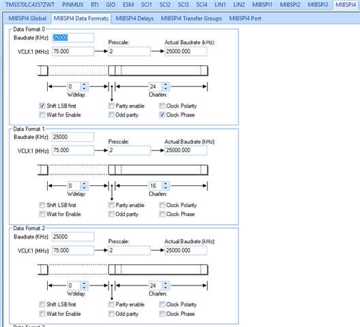This screenshot has width=360, height=327.
Task: Click Actual Baudrate field in Data Format 1
Action: click(x=185, y=151)
